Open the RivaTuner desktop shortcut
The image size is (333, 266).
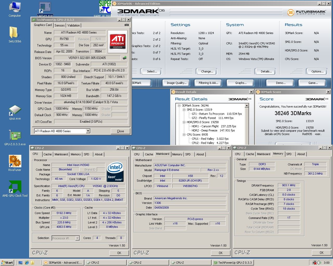15,163
